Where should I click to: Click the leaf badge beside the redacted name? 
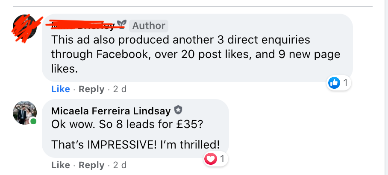[x=122, y=24]
